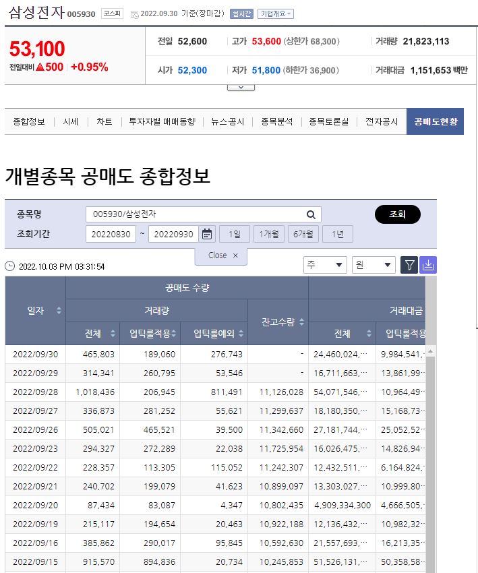Open the 차트 tab
This screenshot has width=478, height=573.
[x=104, y=122]
